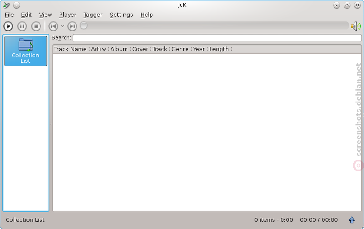Pause playback with the Pause button
The height and width of the screenshot is (229, 364).
pyautogui.click(x=22, y=26)
